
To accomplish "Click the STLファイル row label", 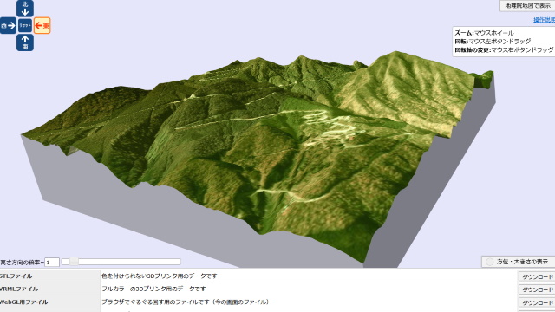I will tap(16, 276).
